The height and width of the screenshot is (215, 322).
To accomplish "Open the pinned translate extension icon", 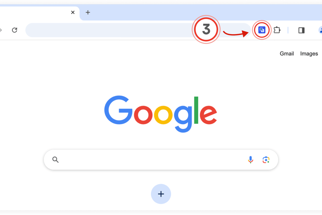I will [262, 30].
